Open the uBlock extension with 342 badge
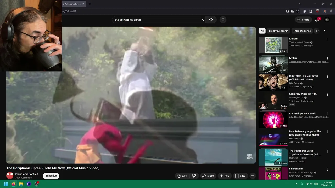The image size is (335, 188). pos(317,11)
